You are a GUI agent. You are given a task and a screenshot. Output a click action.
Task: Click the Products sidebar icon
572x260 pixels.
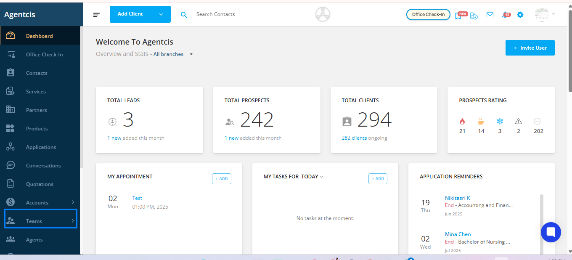[11, 128]
